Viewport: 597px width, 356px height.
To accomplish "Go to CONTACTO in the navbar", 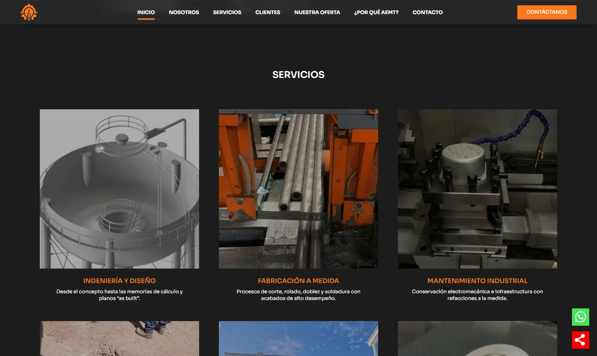I will point(427,12).
